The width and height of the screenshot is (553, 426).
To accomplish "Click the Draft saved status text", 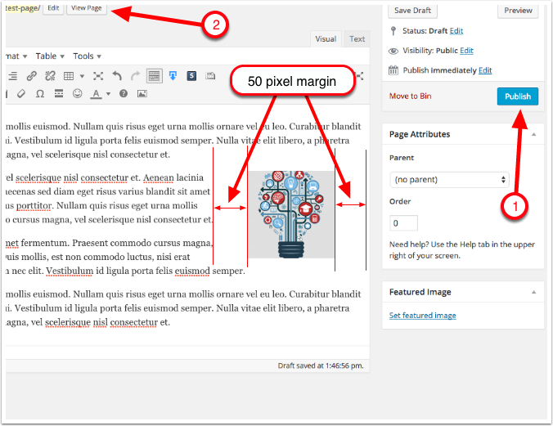I will pos(321,365).
